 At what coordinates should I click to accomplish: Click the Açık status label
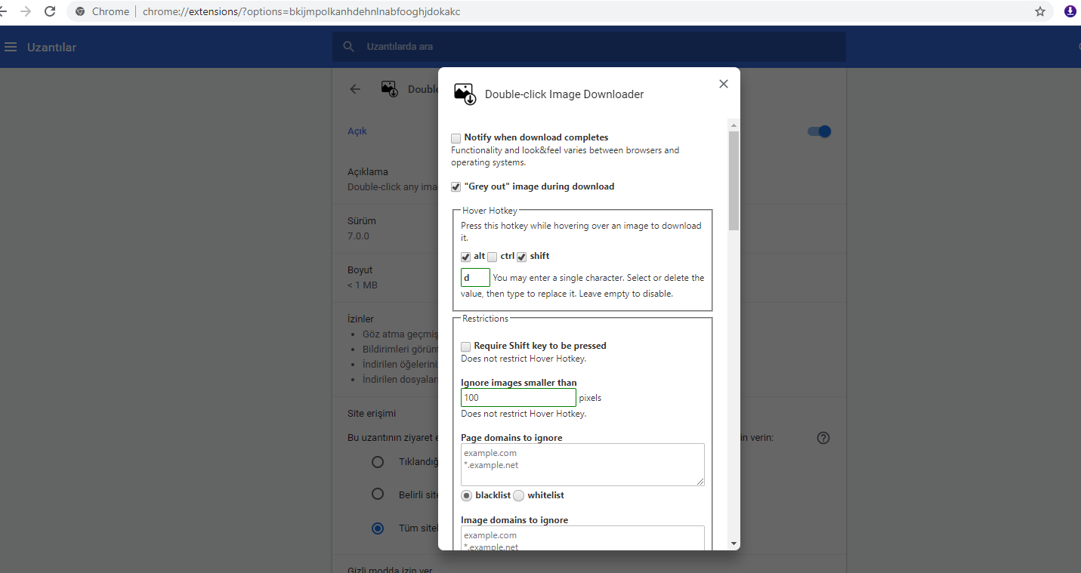[x=357, y=131]
